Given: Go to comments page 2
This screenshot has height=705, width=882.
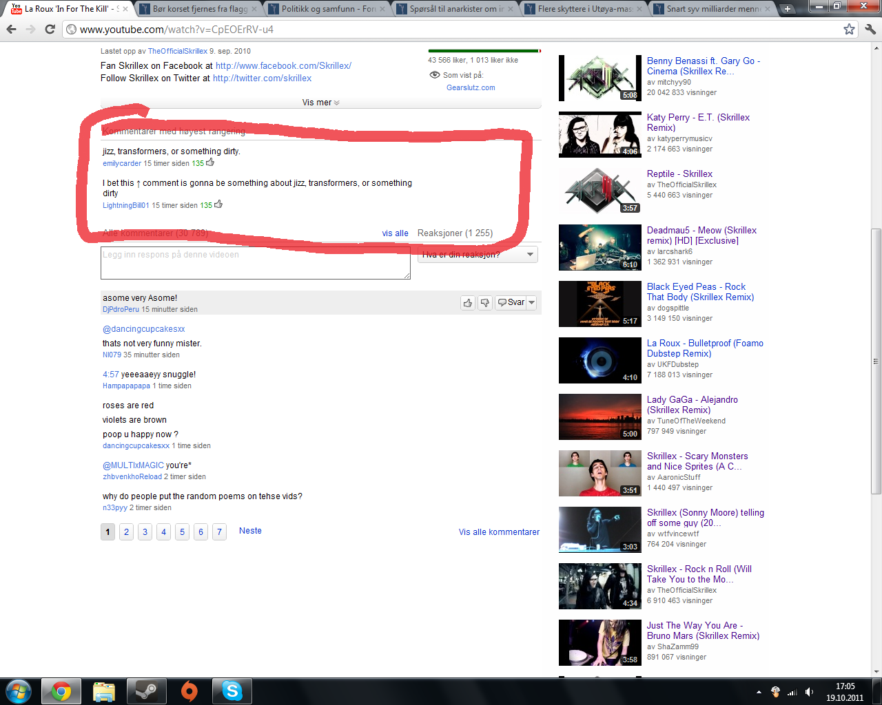Looking at the screenshot, I should (x=126, y=532).
